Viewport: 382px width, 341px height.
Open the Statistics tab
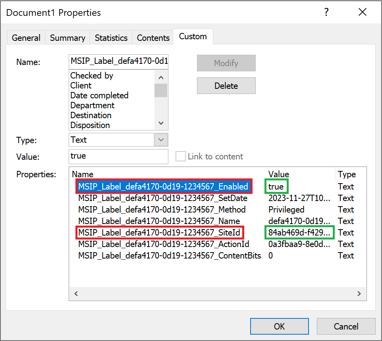pos(111,37)
